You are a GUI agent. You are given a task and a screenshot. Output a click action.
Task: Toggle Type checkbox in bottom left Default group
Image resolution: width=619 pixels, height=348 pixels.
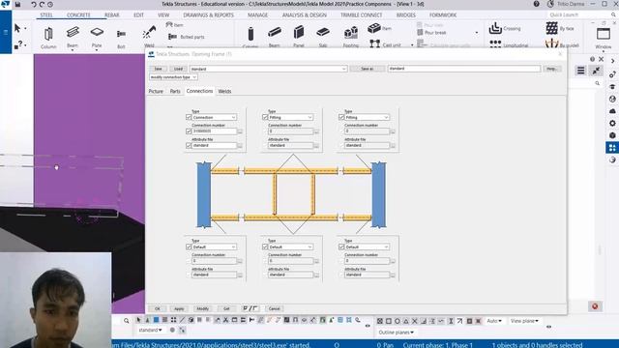189,246
